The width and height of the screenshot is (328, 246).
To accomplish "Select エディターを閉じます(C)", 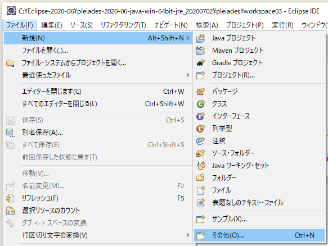I will pos(98,92).
